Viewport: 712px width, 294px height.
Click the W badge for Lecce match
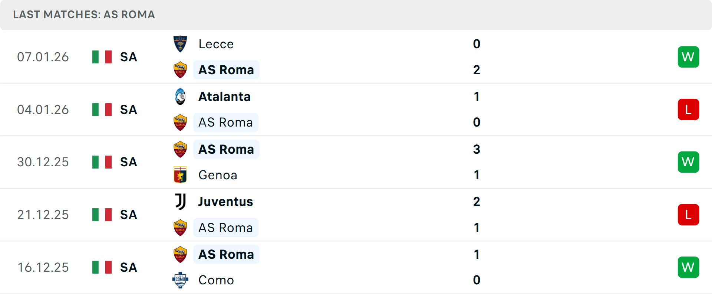[x=688, y=57]
